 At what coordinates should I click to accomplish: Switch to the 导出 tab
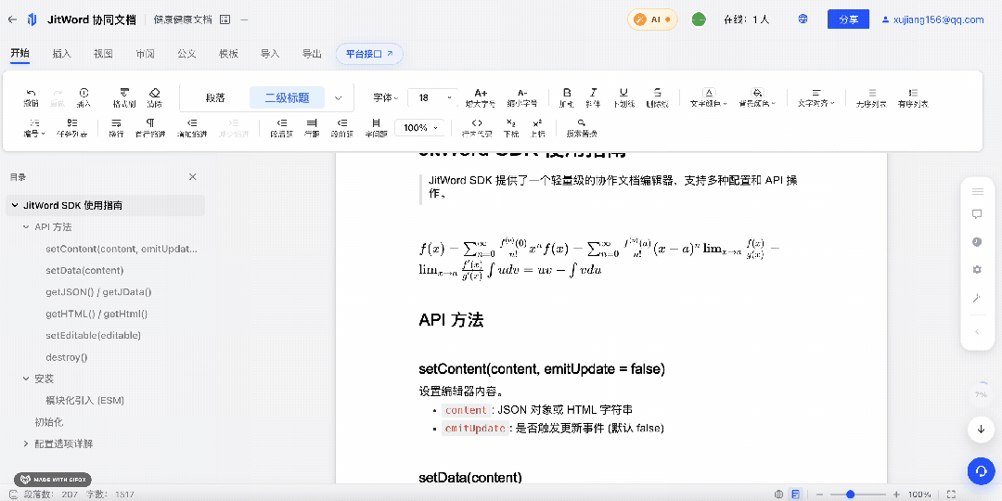click(311, 54)
